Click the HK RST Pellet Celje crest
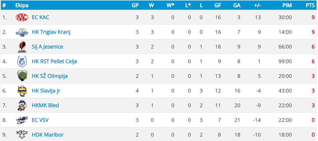 22,61
